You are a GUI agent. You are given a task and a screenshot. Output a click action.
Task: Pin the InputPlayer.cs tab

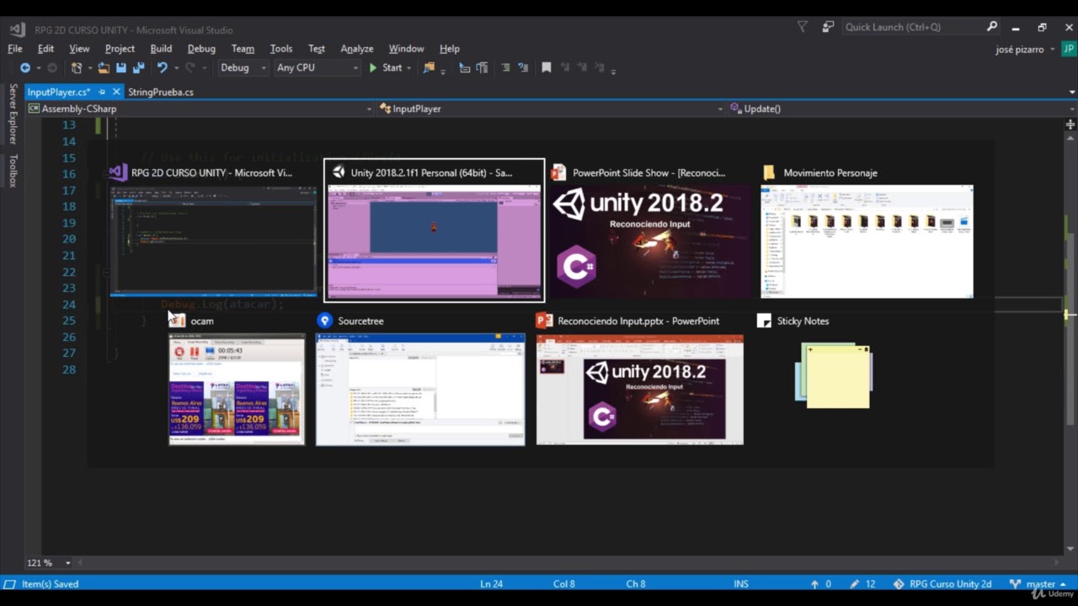click(x=102, y=92)
